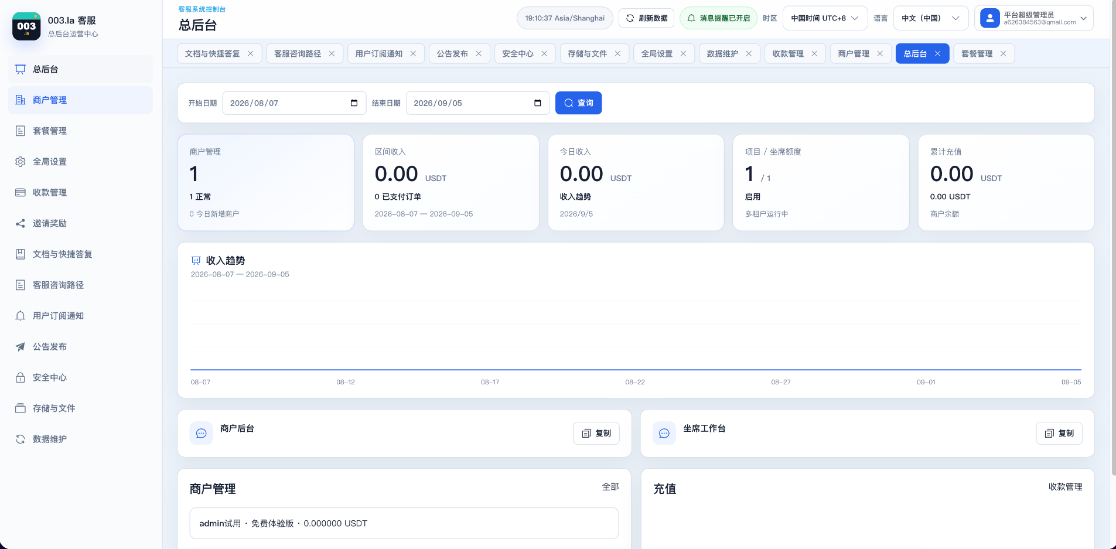Copy the 坐席工作台 link with 复制

pyautogui.click(x=1059, y=434)
